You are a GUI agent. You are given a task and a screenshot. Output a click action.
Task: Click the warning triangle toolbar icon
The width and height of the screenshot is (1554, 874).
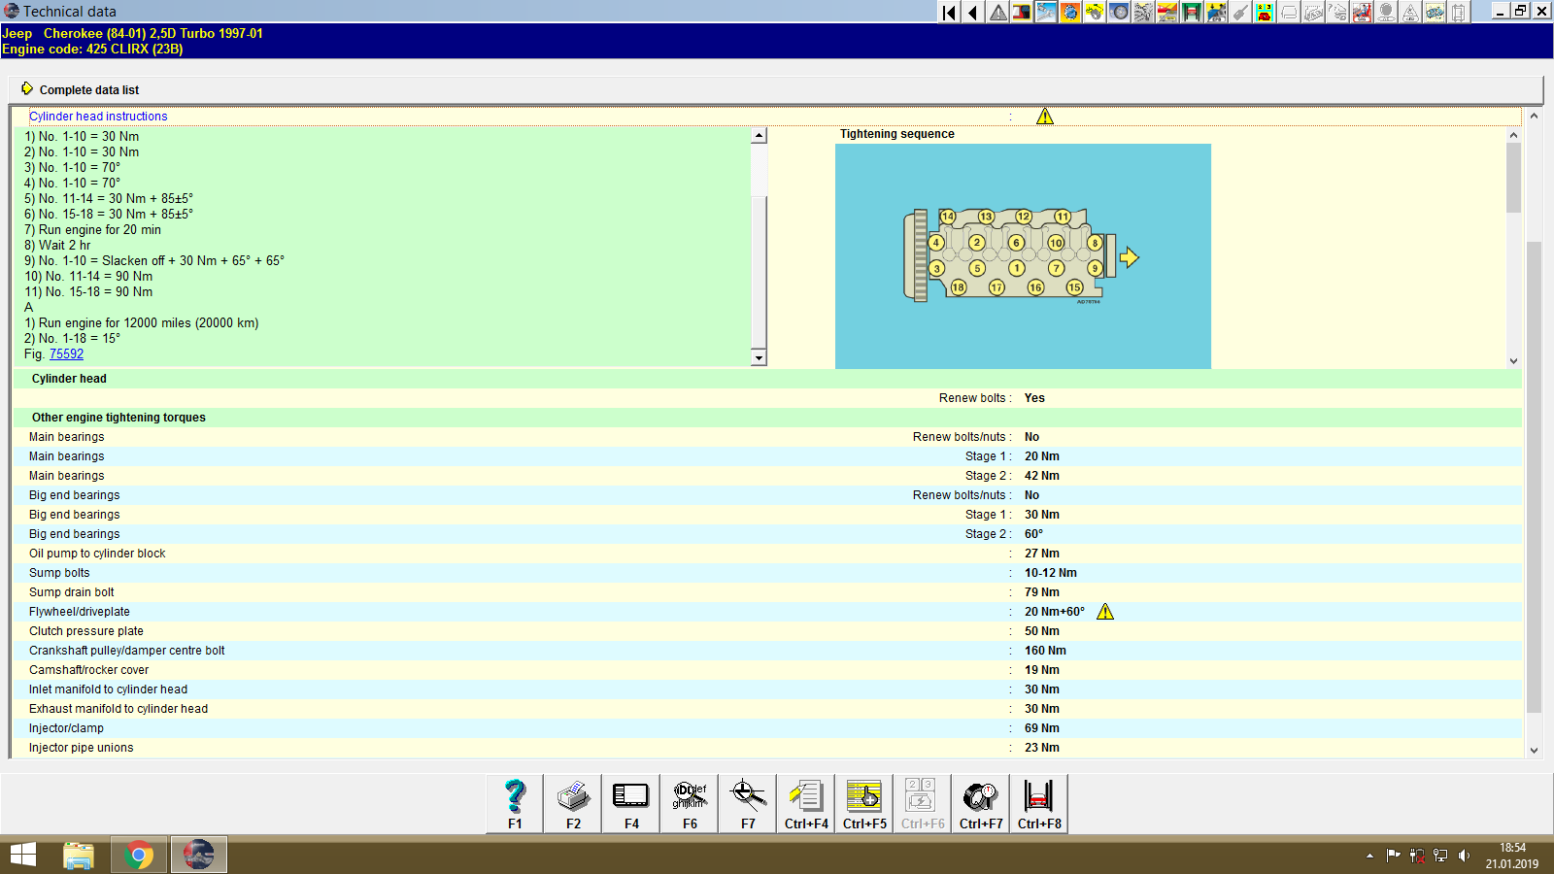[x=997, y=12]
